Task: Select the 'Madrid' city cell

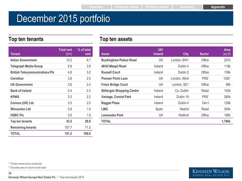Action: tap(184, 109)
